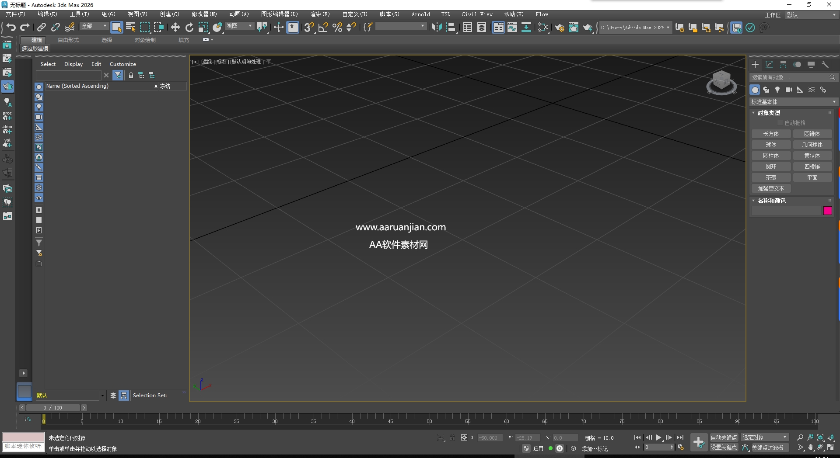Open the 渲染(R) menu
840x458 pixels.
pos(320,14)
